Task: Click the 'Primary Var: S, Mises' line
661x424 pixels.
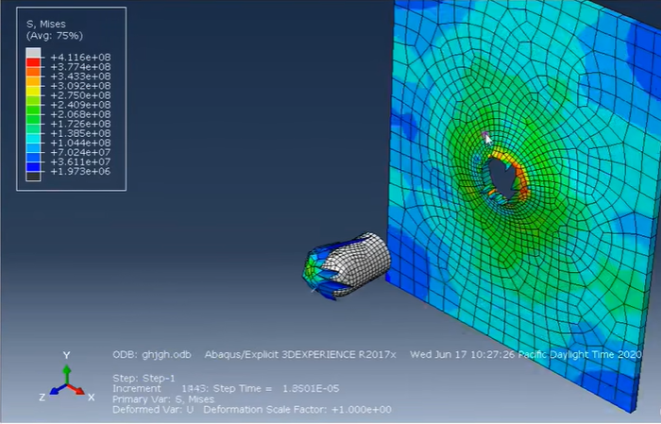Action: click(163, 399)
